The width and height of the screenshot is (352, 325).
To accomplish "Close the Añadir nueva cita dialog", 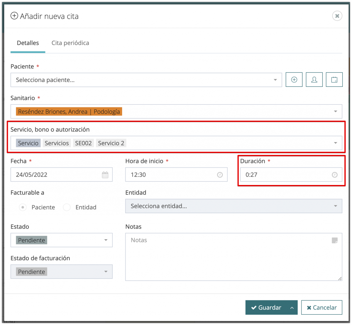I will pos(337,16).
